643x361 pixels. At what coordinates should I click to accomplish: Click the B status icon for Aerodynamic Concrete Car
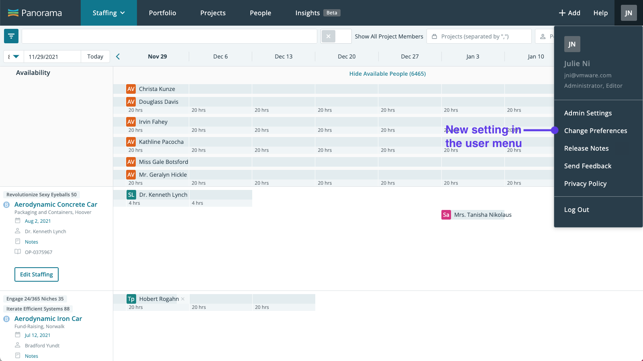tap(6, 205)
